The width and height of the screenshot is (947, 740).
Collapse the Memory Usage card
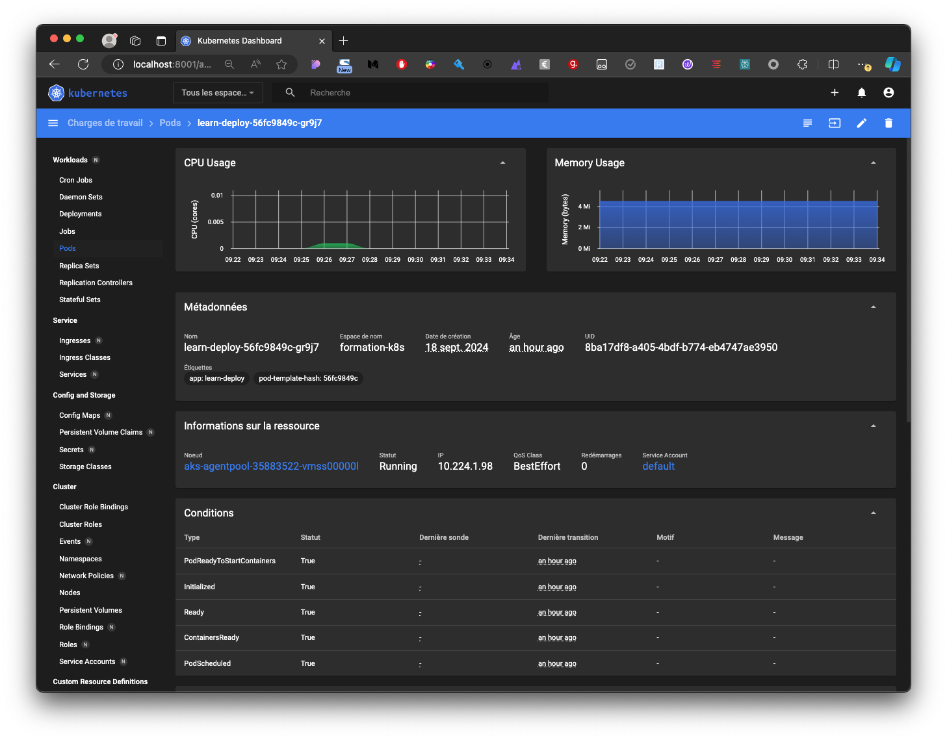[873, 163]
